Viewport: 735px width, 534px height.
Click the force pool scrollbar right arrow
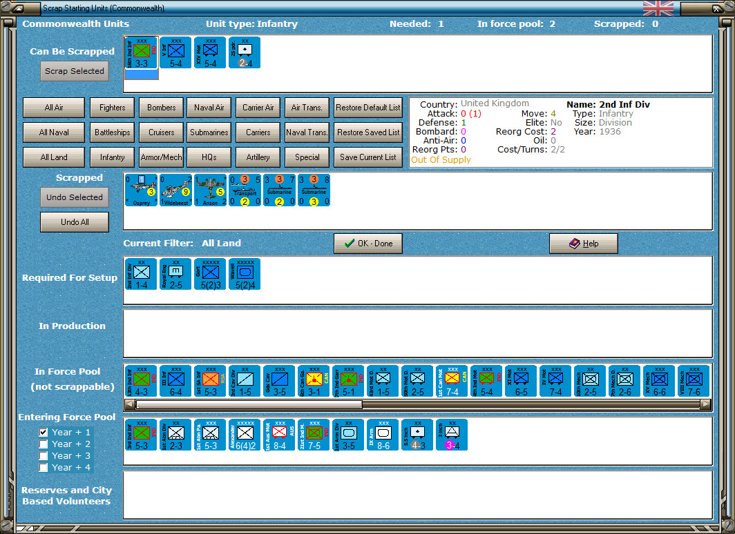tap(705, 404)
